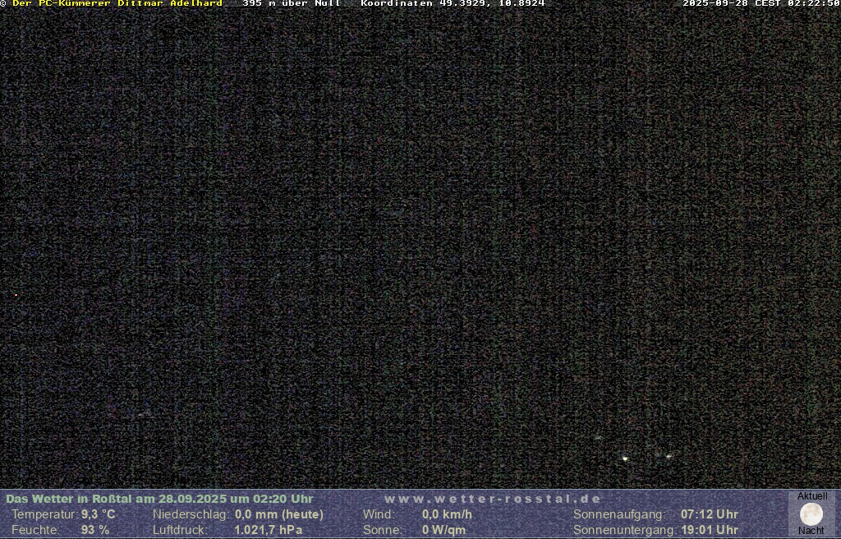Click the small red dot on left edge
Screen dimensions: 841x539
click(x=16, y=295)
